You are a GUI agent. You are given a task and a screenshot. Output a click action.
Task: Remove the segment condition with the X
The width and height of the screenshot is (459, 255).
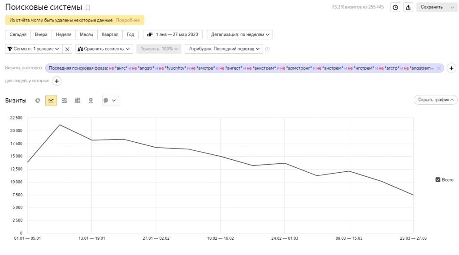(x=67, y=49)
